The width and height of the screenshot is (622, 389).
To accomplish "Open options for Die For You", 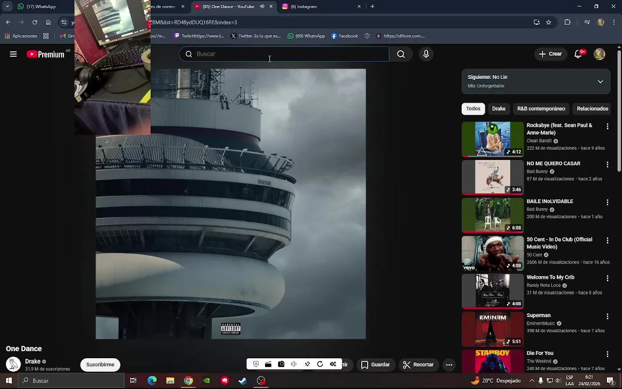I will [607, 354].
